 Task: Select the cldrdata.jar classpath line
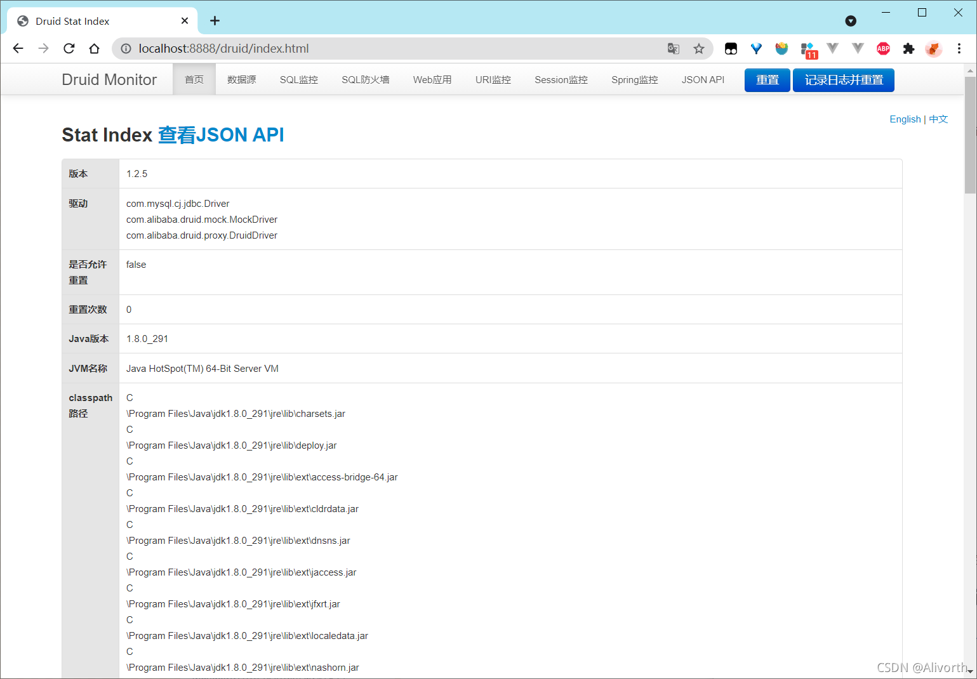click(243, 508)
